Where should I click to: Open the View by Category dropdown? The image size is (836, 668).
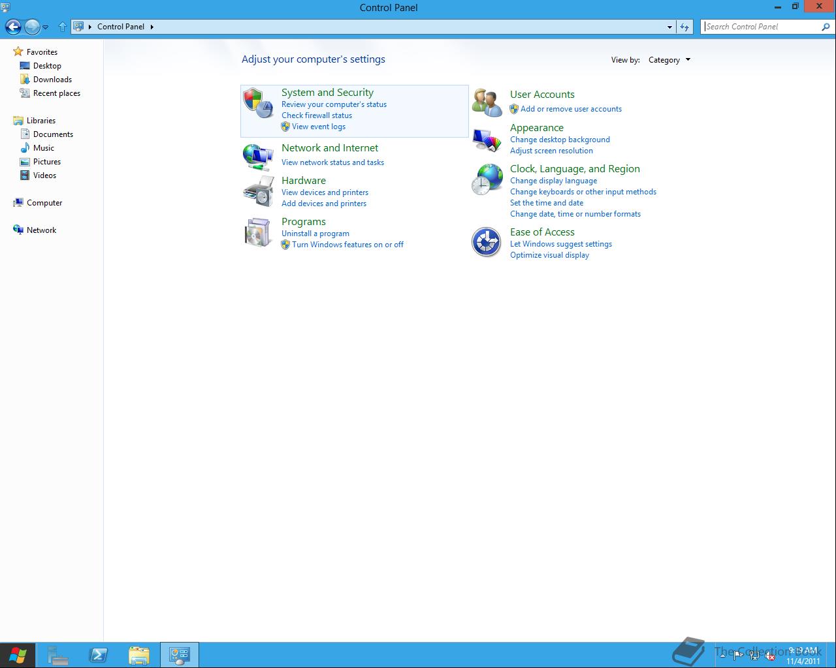(669, 60)
